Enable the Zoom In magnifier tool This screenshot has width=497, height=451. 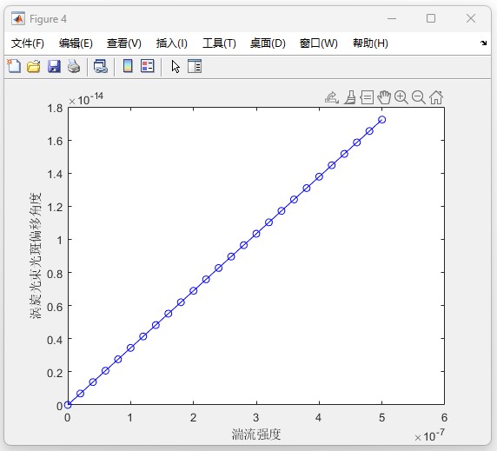(x=401, y=97)
